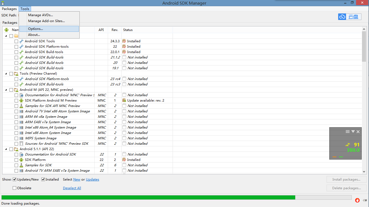Click the New link to select new packages
369x207 pixels.
pos(77,180)
